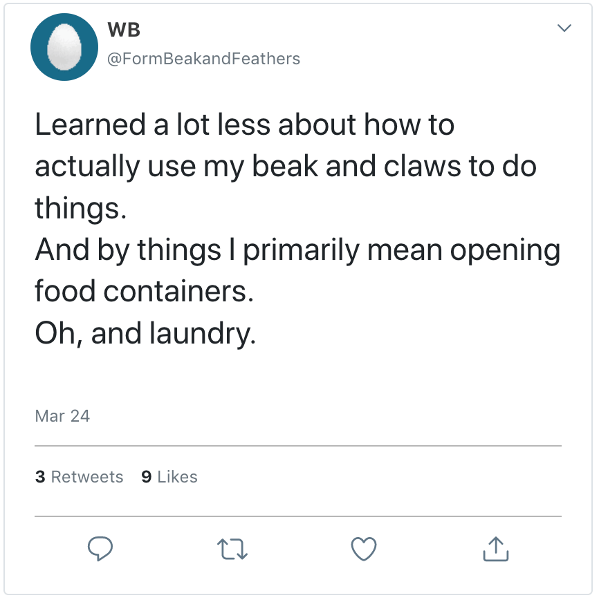The image size is (599, 600).
Task: Click the divider line above the retweet count
Action: pyautogui.click(x=298, y=446)
